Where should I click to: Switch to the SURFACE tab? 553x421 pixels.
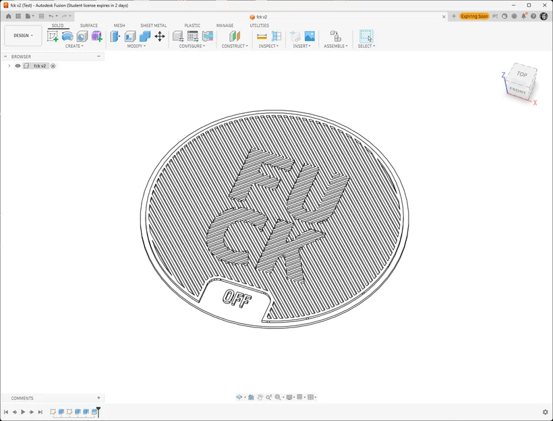point(88,26)
